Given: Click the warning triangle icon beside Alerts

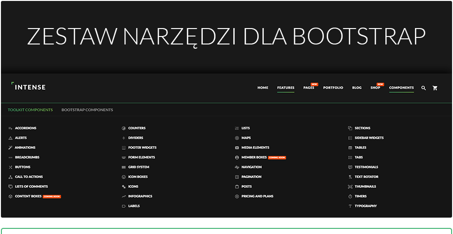Looking at the screenshot, I should [x=10, y=138].
